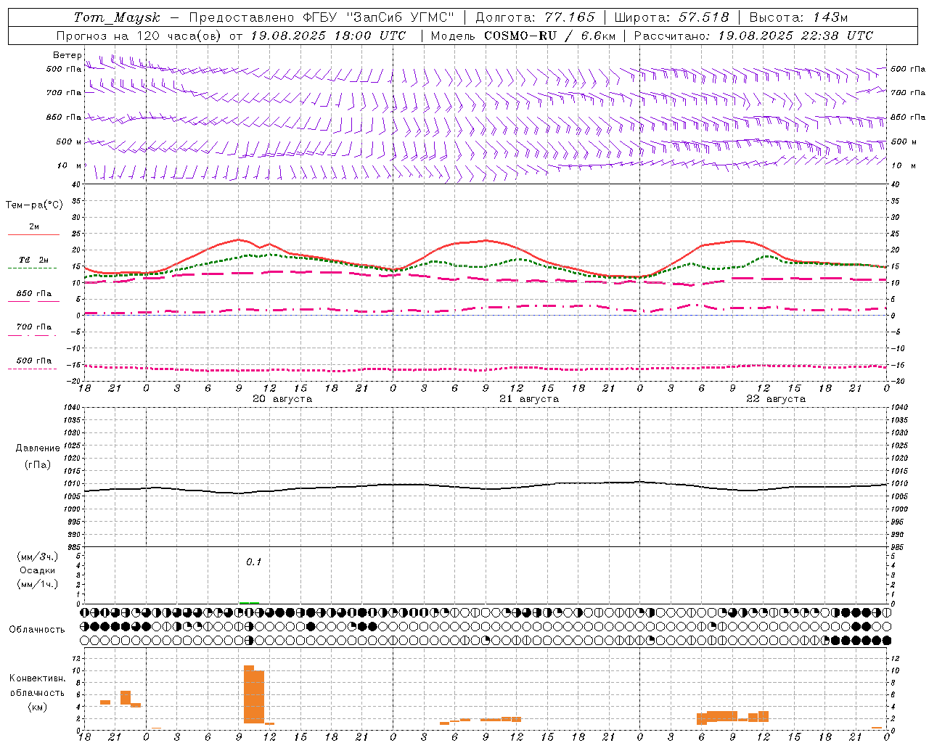Click the "Td 2м" dew point legend

click(x=34, y=260)
